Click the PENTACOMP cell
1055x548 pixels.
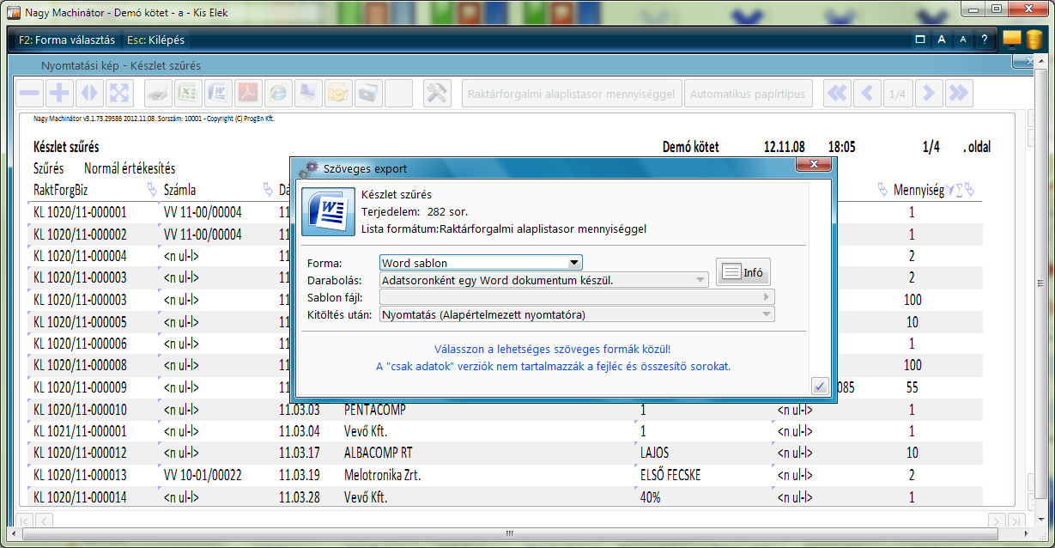coord(374,410)
